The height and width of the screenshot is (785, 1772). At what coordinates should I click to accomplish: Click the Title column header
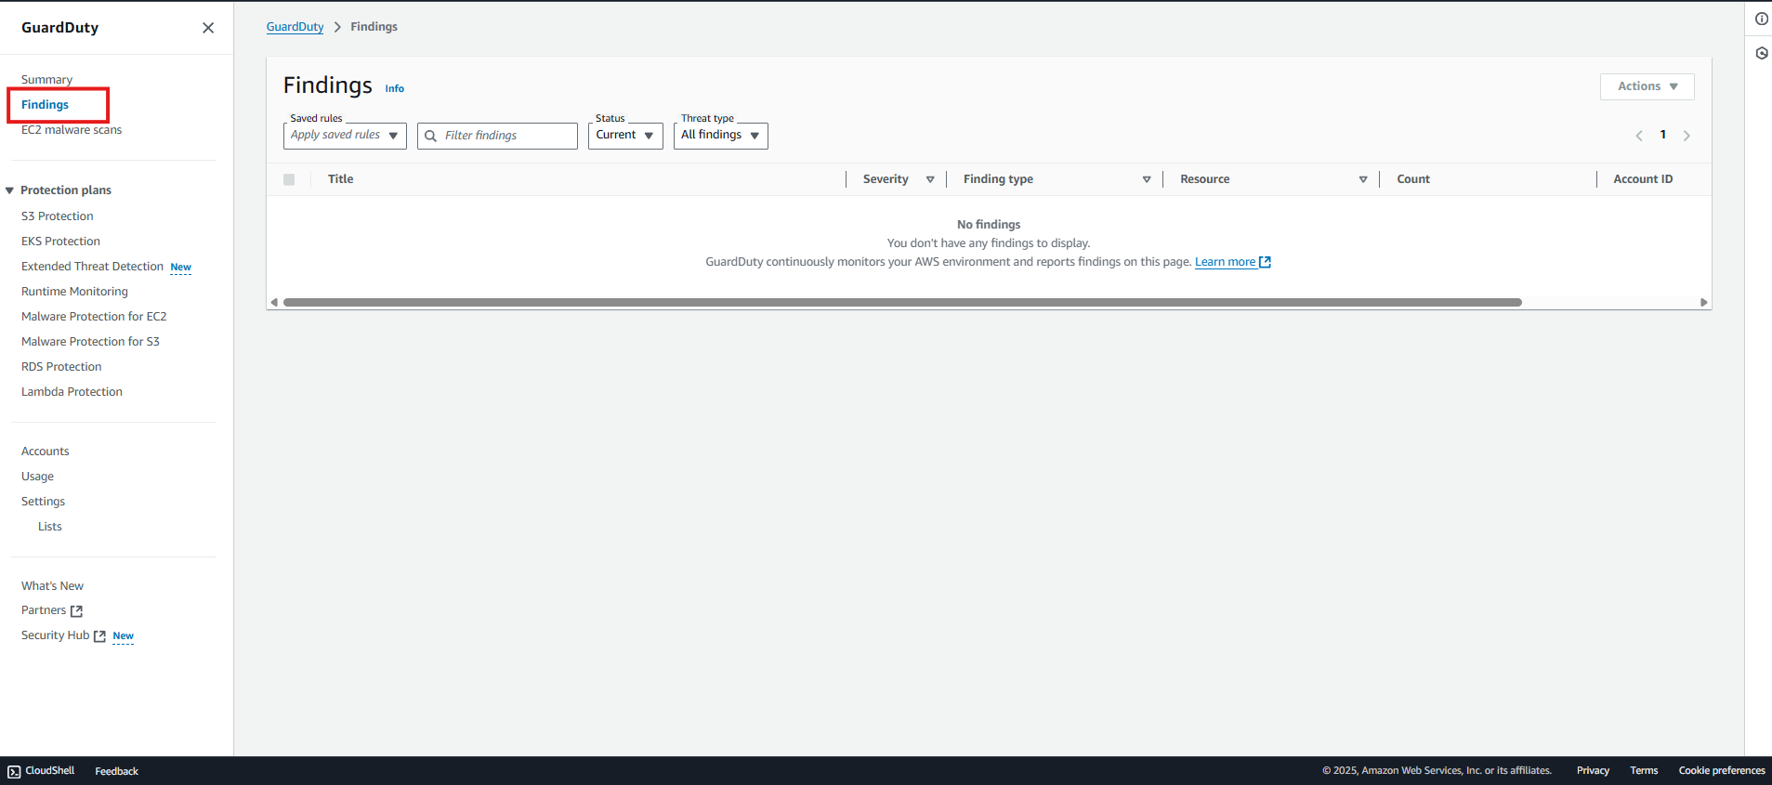(340, 179)
